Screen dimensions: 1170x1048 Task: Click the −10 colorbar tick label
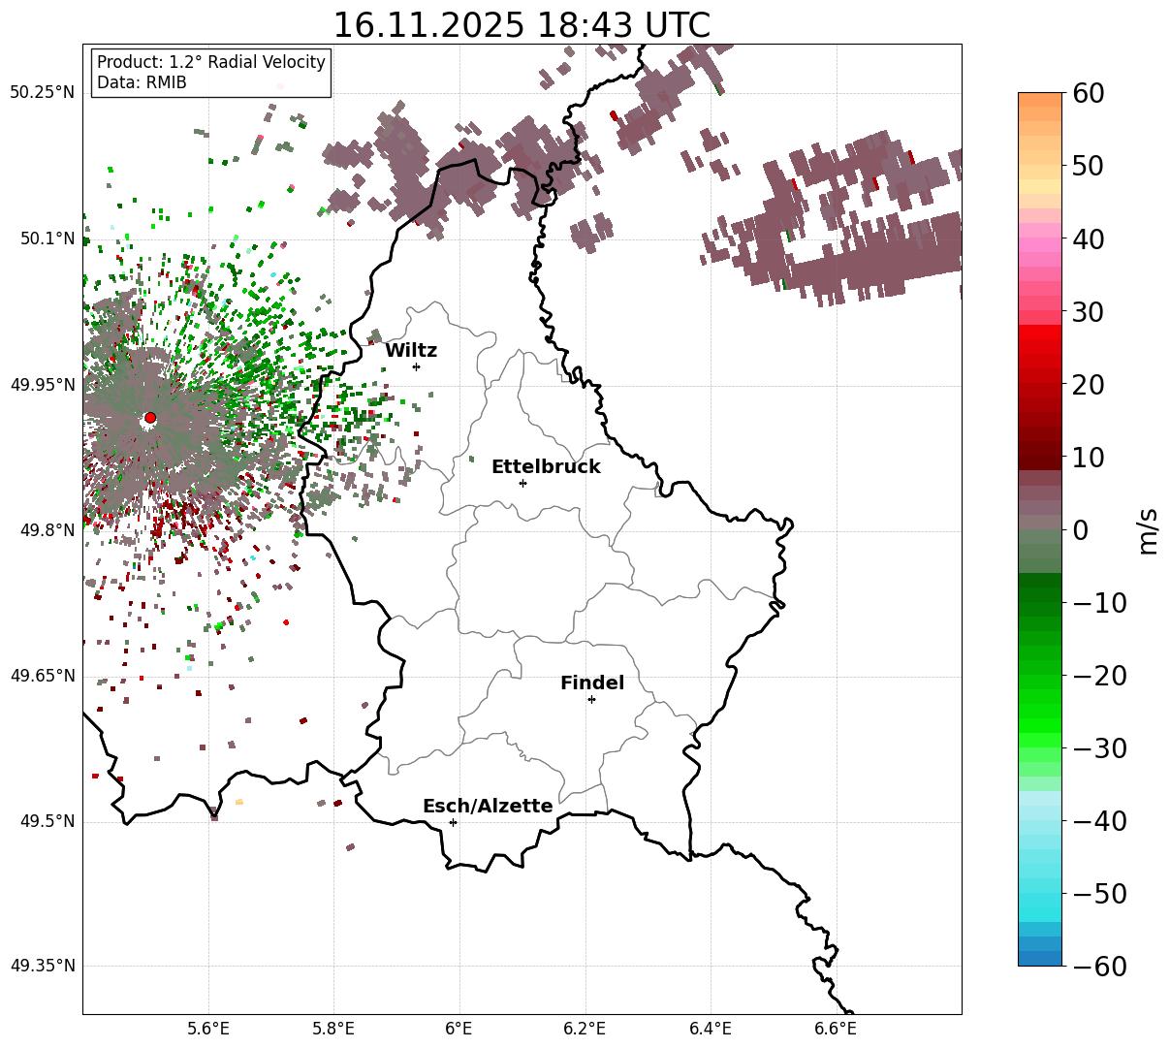pos(1099,602)
